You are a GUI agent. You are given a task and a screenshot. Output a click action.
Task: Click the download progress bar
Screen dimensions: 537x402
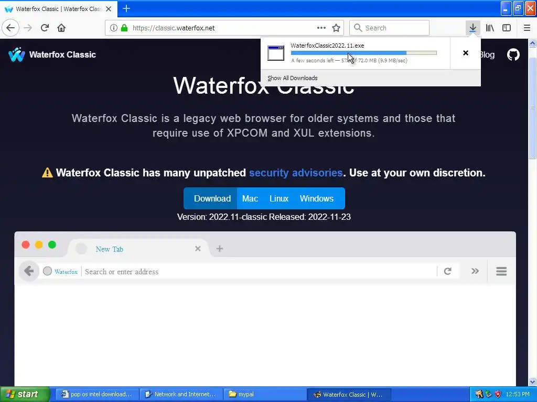[363, 53]
